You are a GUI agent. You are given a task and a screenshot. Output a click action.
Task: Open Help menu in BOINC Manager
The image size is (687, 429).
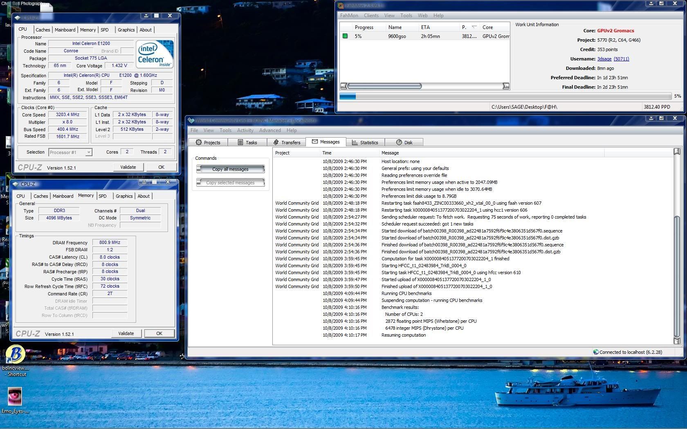tap(292, 130)
